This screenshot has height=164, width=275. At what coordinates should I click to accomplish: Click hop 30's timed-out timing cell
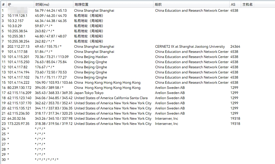pyautogui.click(x=46, y=160)
